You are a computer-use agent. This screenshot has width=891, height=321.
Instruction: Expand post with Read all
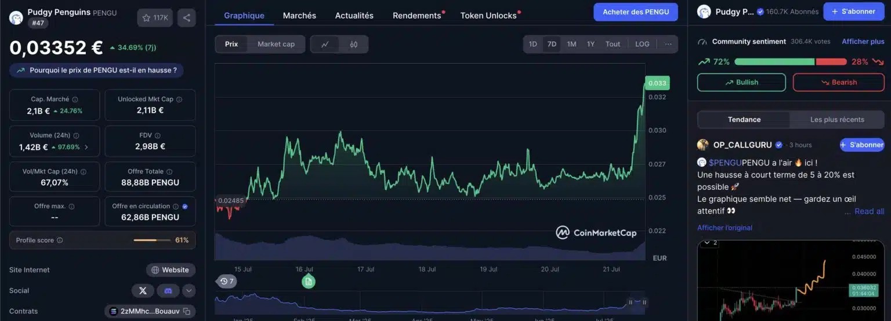(x=869, y=211)
